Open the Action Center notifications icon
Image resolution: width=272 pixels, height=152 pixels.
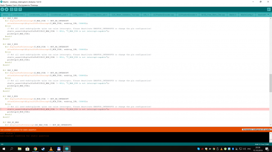pyautogui.click(x=267, y=149)
